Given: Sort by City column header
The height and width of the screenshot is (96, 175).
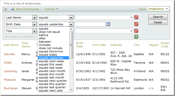Looking at the screenshot, I should (x=137, y=45).
